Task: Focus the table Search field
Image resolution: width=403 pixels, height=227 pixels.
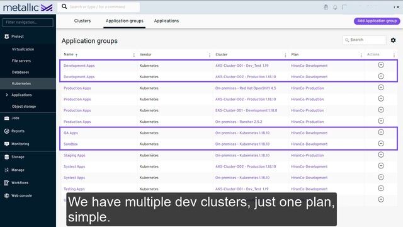Action: pyautogui.click(x=364, y=40)
